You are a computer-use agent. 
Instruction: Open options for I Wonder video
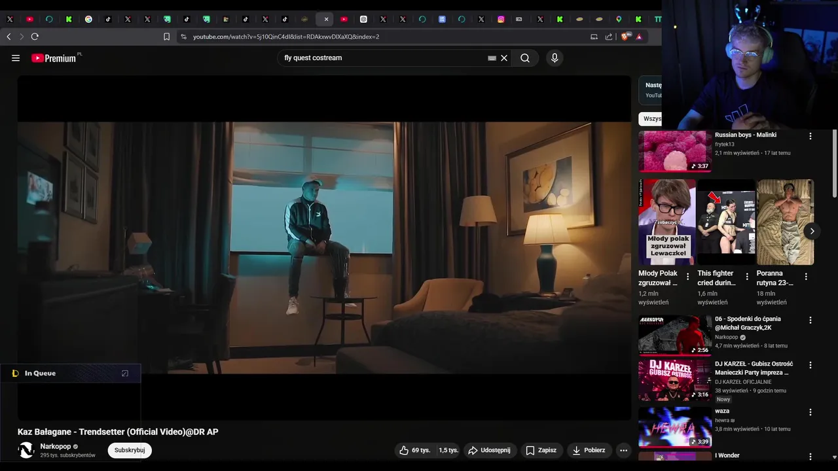tap(811, 457)
